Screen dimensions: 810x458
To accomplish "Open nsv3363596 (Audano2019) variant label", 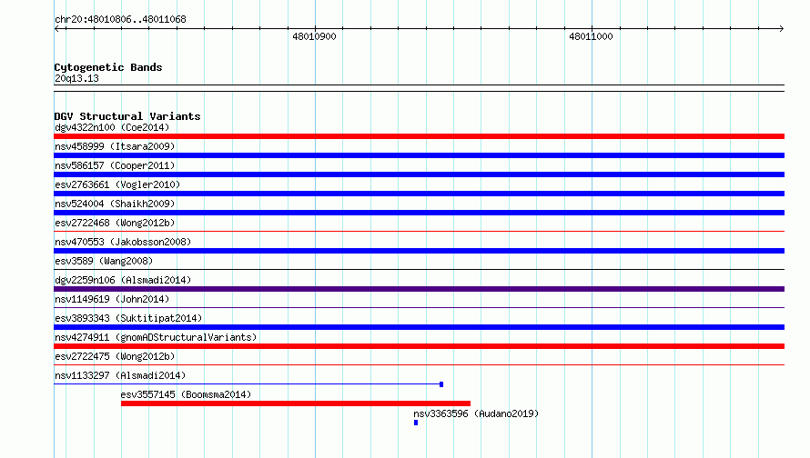I will [x=476, y=413].
